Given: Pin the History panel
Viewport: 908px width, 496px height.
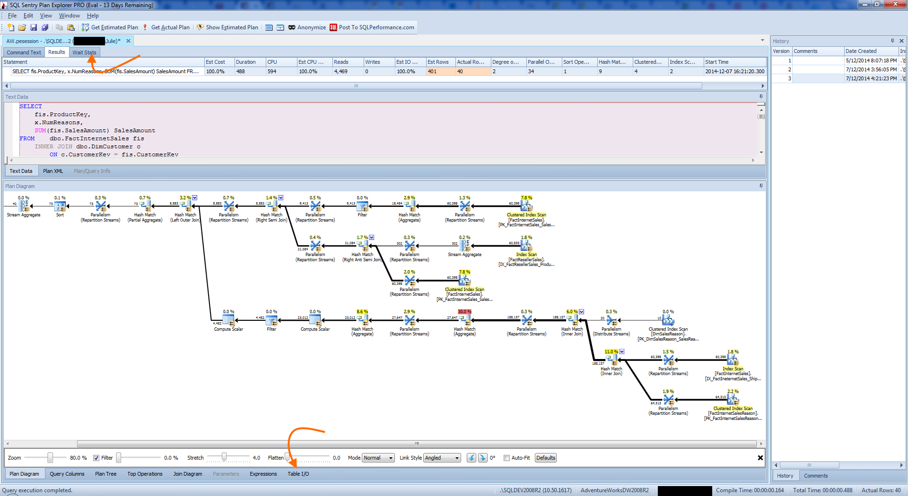Looking at the screenshot, I should pos(892,41).
